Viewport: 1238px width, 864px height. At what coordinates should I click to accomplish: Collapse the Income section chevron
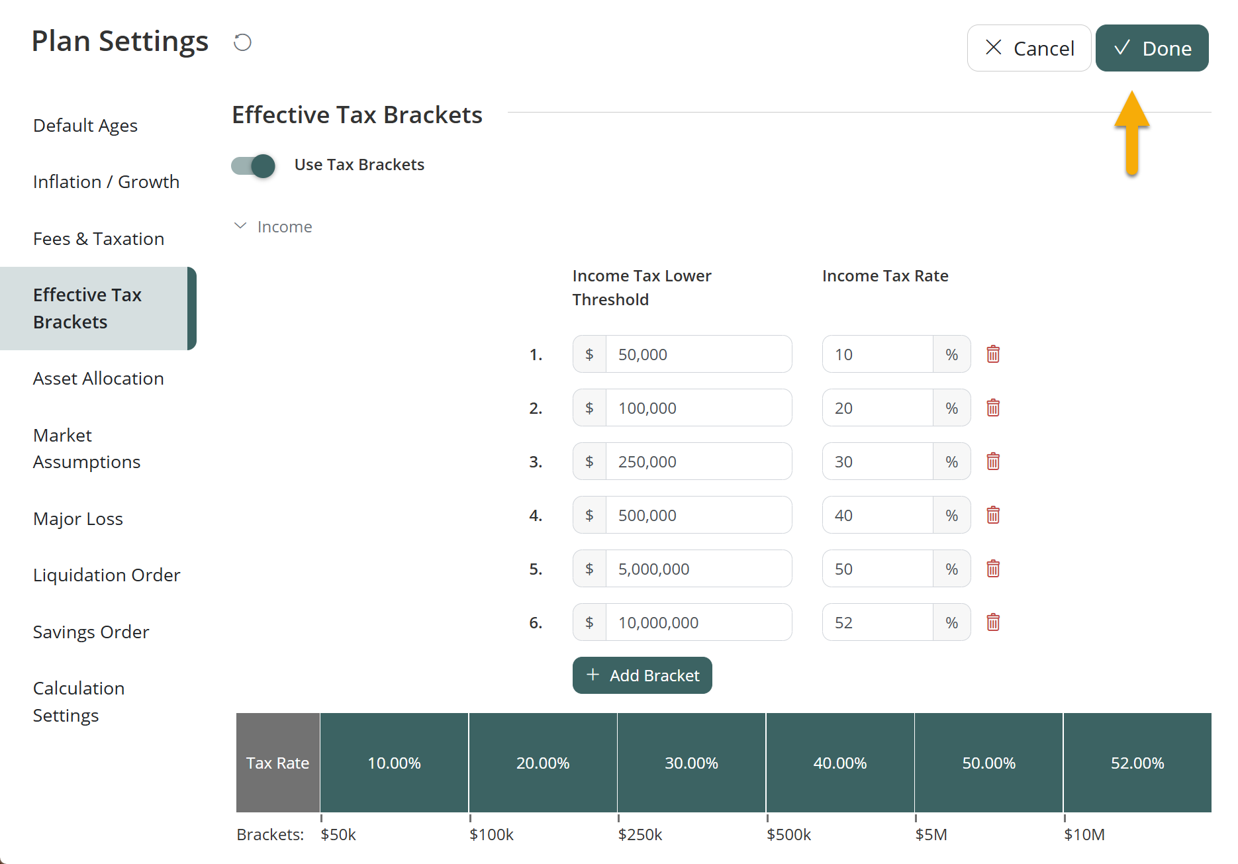(240, 226)
